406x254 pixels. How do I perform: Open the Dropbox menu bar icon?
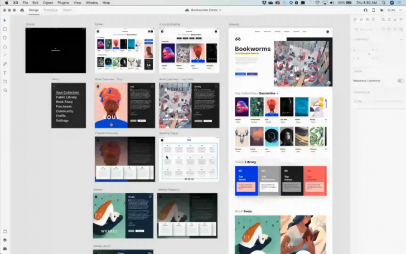(264, 3)
